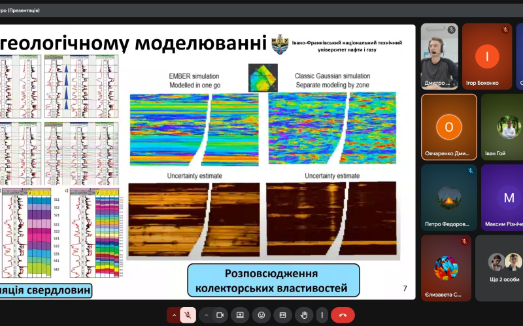Screen dimensions: 523x326
Task: Toggle the camera on or off
Action: click(x=220, y=315)
